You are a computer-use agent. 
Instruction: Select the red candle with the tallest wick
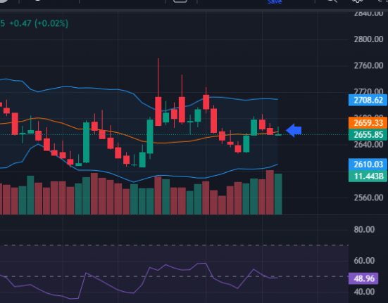158,111
